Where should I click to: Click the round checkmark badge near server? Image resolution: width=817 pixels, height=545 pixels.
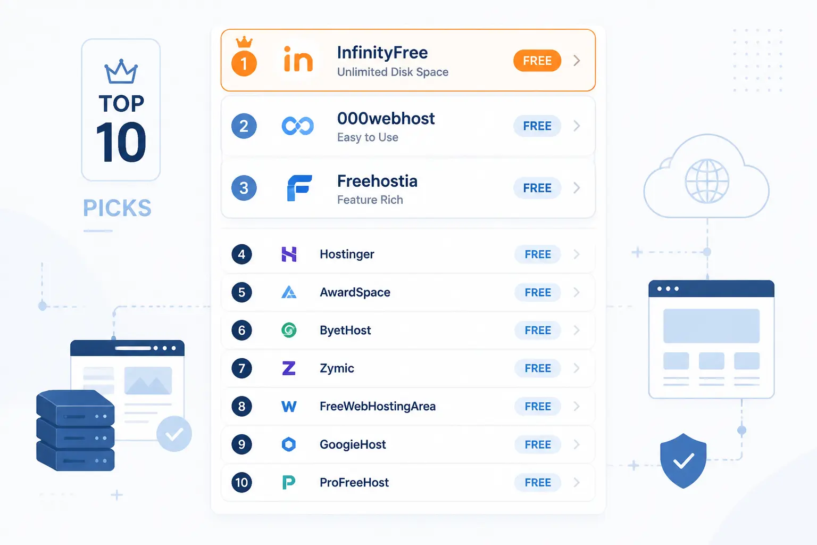[174, 434]
